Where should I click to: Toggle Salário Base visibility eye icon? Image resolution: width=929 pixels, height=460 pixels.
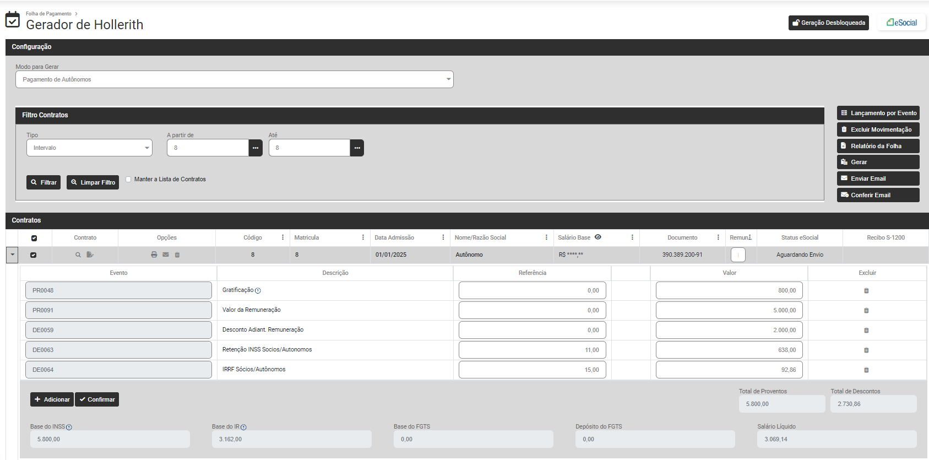(598, 237)
